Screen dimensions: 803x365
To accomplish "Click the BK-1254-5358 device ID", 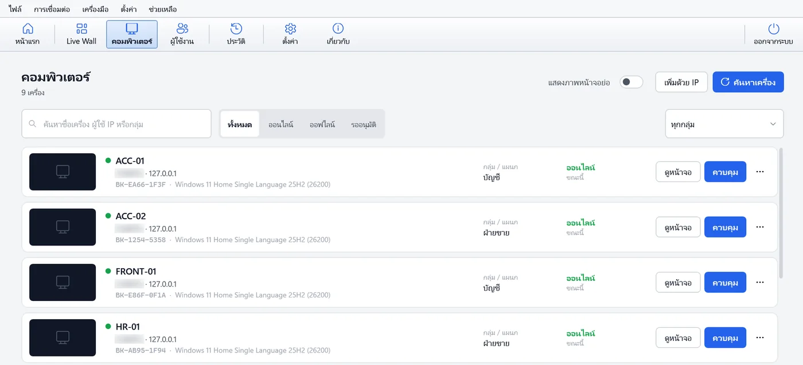I will pyautogui.click(x=141, y=240).
